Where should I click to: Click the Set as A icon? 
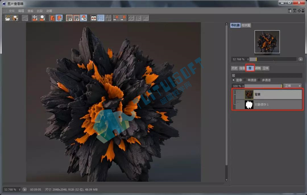(116, 18)
